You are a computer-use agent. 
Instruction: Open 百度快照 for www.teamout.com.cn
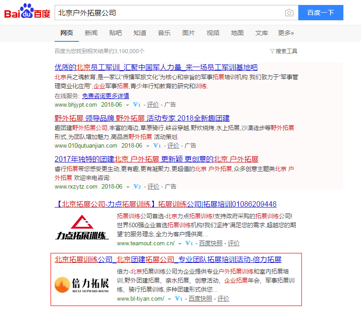pyautogui.click(x=211, y=243)
